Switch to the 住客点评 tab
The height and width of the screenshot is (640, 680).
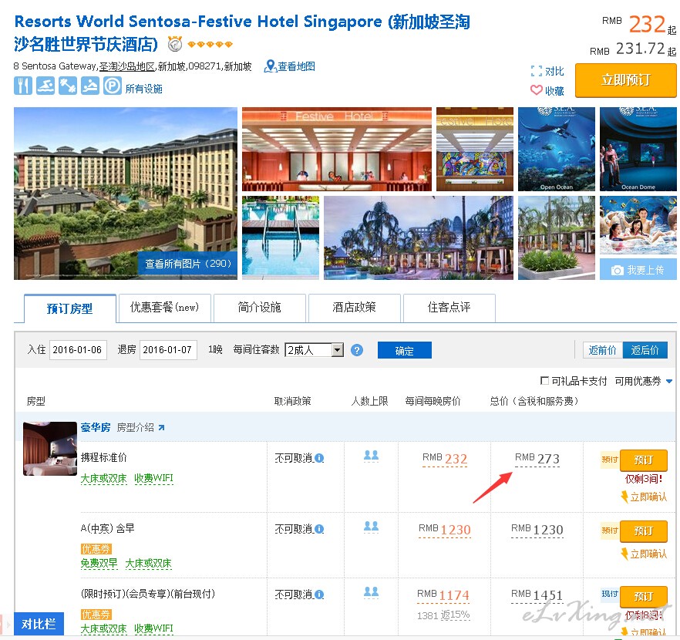[x=449, y=308]
